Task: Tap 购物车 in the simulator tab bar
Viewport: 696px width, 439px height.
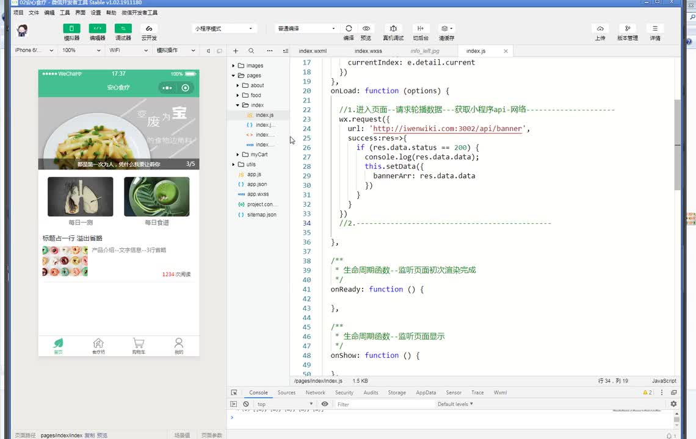Action: coord(139,346)
